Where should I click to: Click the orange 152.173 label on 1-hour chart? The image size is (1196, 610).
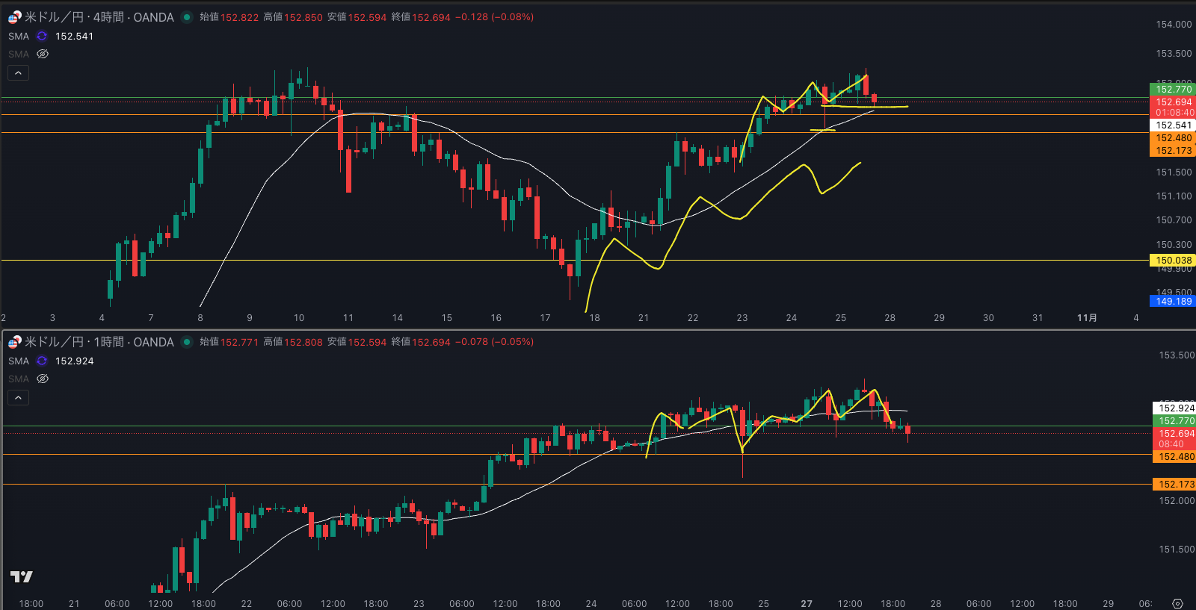pos(1175,485)
